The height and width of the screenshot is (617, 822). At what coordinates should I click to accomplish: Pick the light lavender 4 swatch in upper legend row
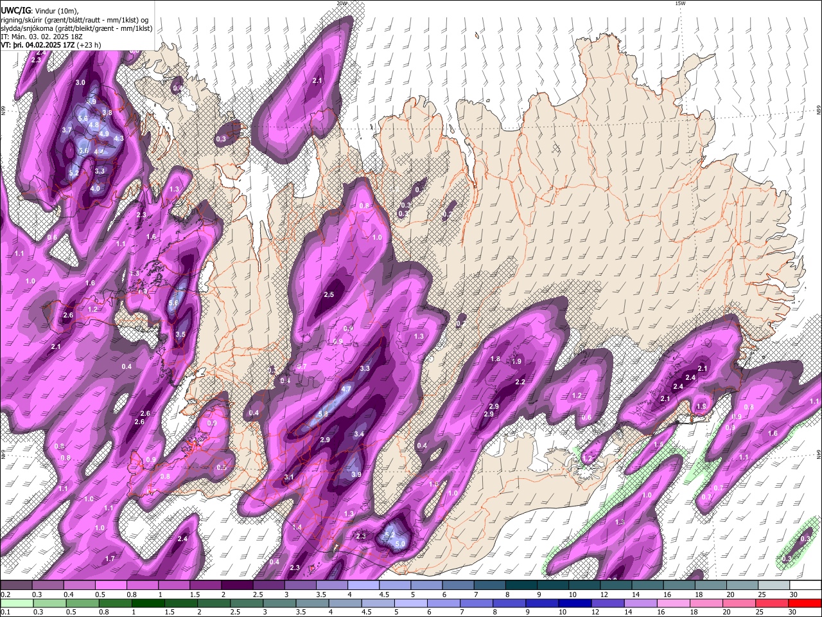coord(363,586)
